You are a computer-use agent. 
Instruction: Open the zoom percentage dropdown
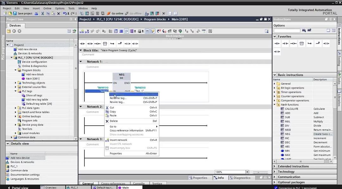tap(247, 172)
